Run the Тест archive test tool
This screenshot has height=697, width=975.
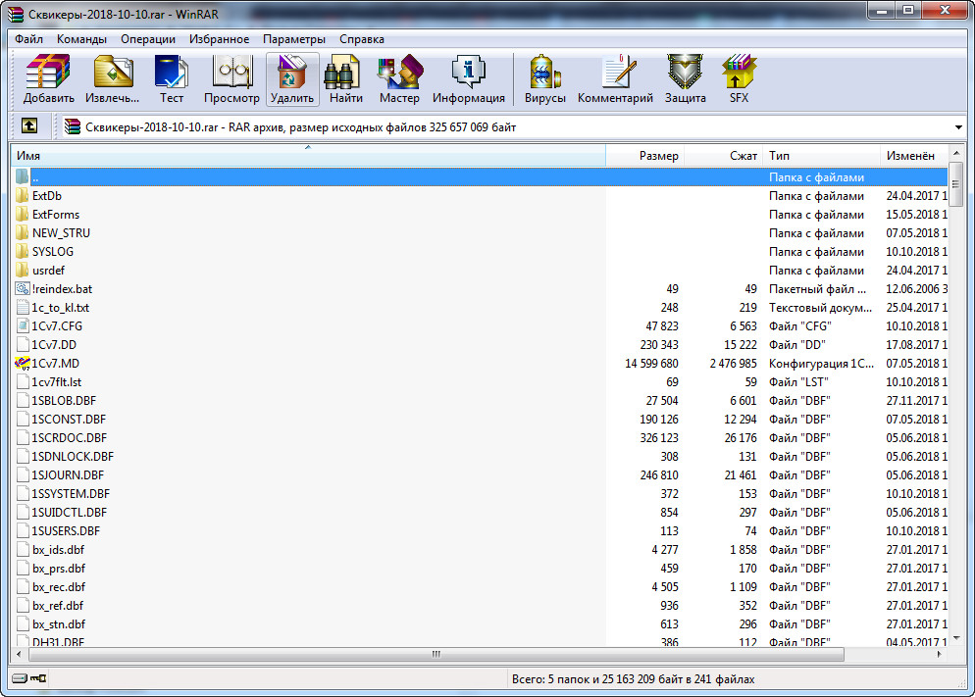[x=172, y=78]
